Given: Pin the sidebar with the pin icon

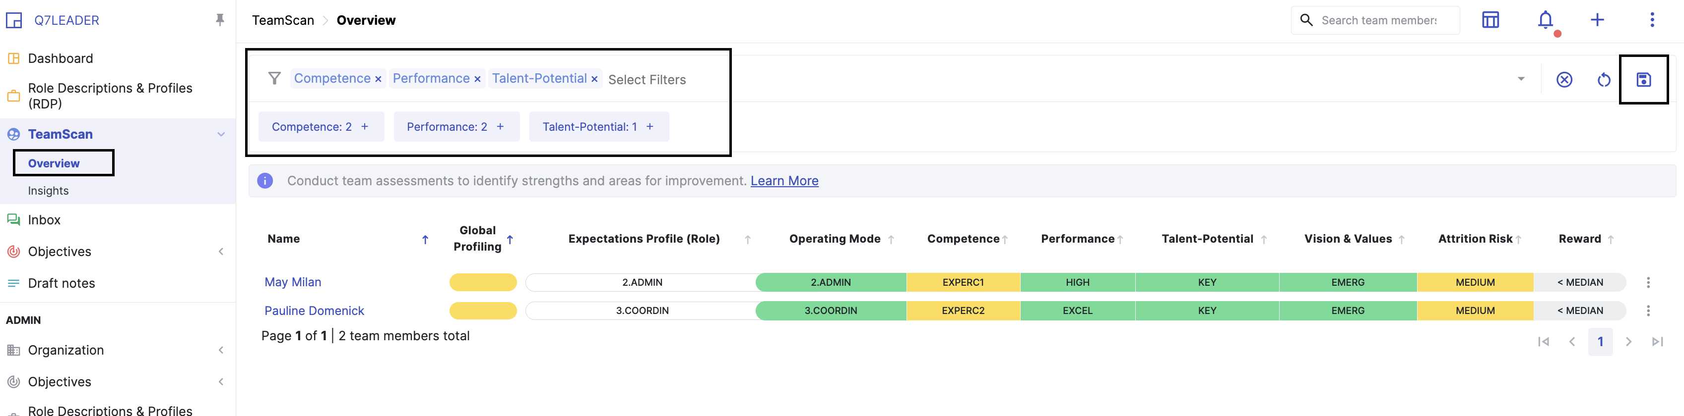Looking at the screenshot, I should click(x=220, y=20).
